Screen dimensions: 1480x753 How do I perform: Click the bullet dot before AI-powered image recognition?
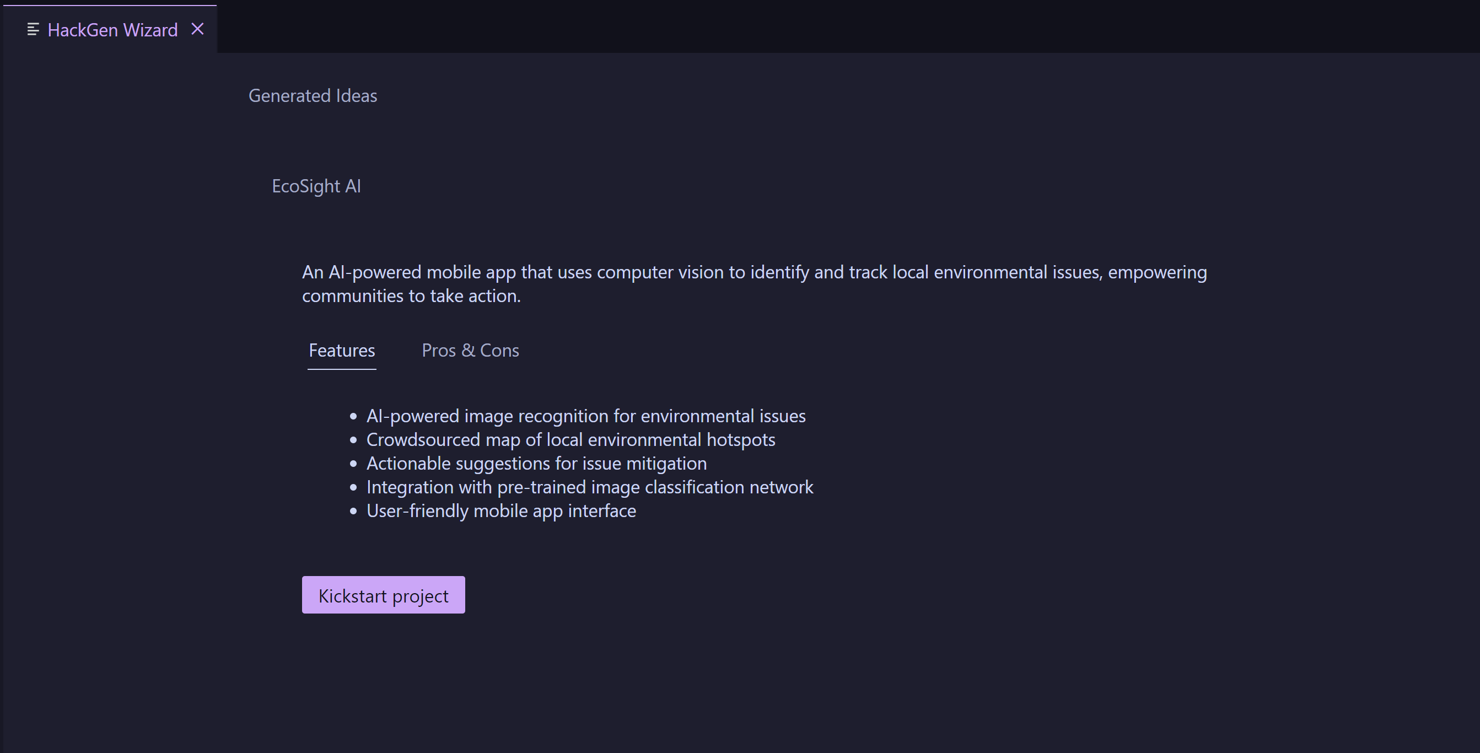[x=353, y=417]
